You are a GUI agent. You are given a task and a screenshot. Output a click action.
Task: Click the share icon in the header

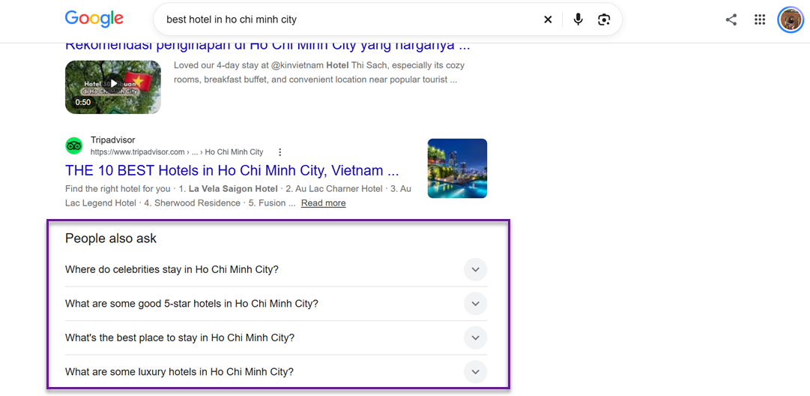pyautogui.click(x=731, y=19)
